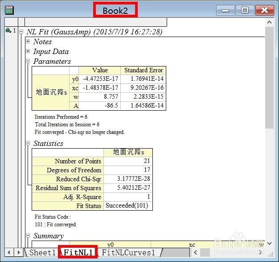Select the A value -86.5 cell

[x=100, y=106]
